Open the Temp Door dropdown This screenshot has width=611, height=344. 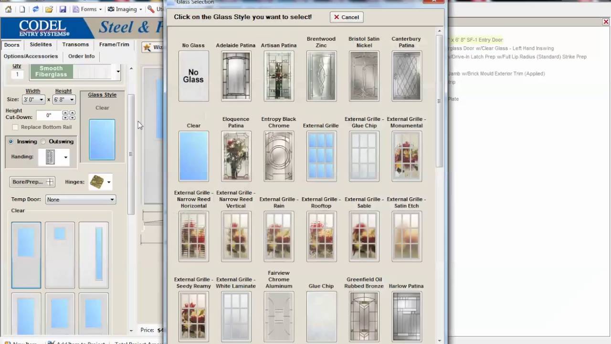tap(80, 199)
